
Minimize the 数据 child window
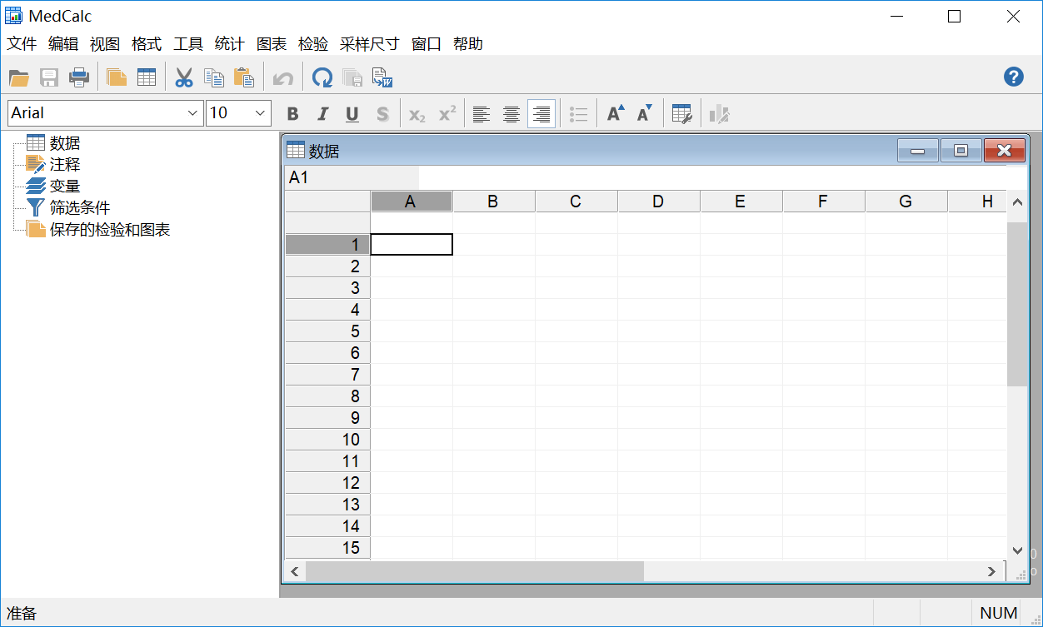918,151
